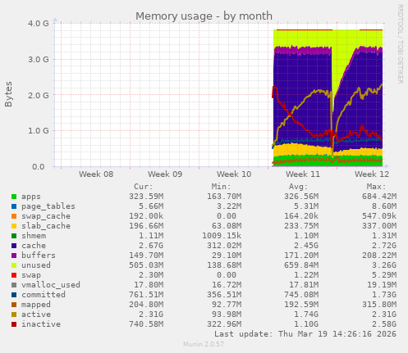Click the '2.0 G' axis value
The width and height of the screenshot is (408, 353).
coord(39,95)
